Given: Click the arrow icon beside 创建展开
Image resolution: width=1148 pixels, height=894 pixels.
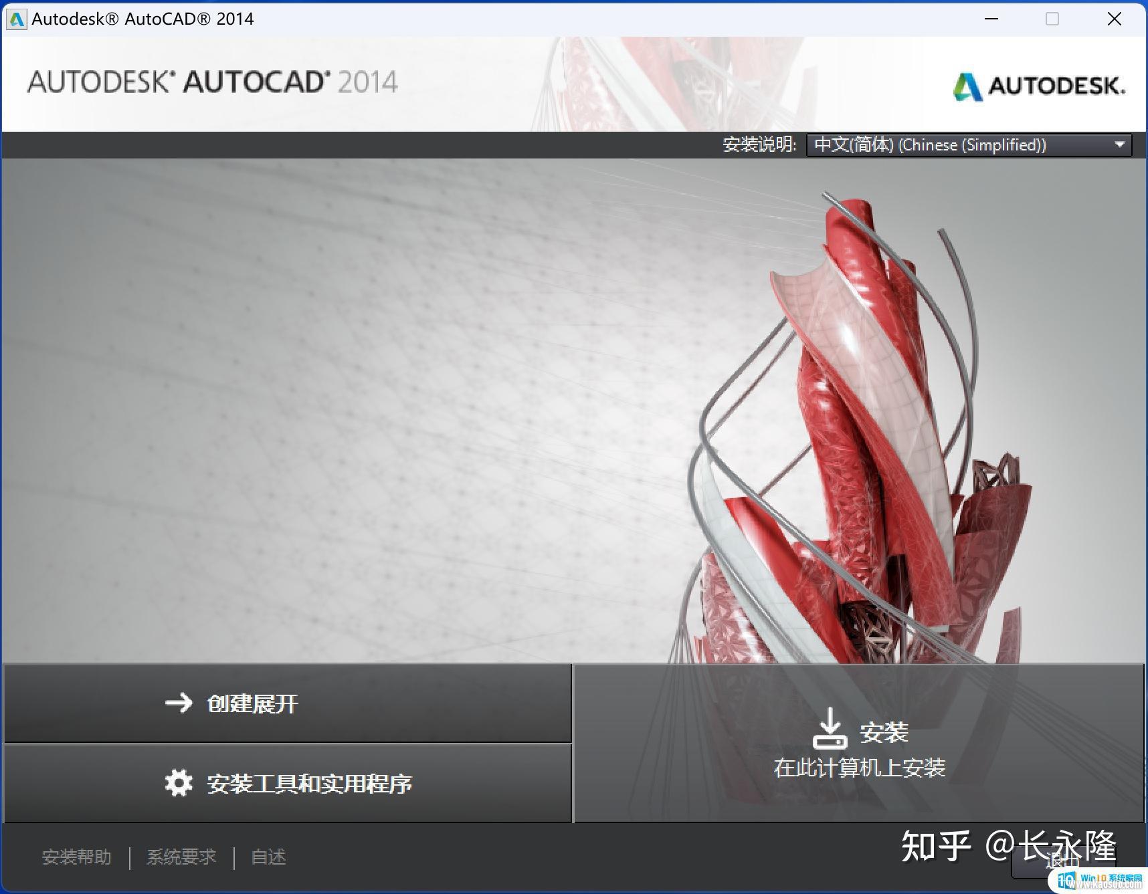Looking at the screenshot, I should pos(179,703).
